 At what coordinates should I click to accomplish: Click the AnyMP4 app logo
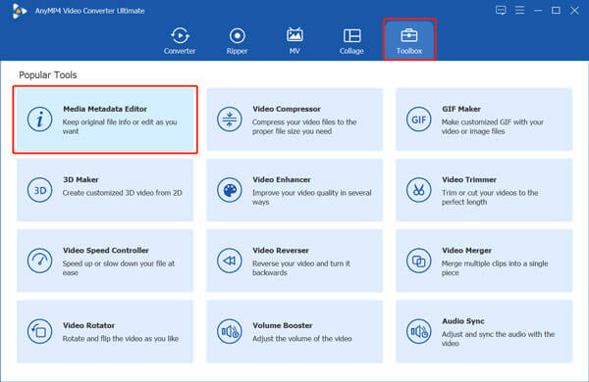coord(19,11)
